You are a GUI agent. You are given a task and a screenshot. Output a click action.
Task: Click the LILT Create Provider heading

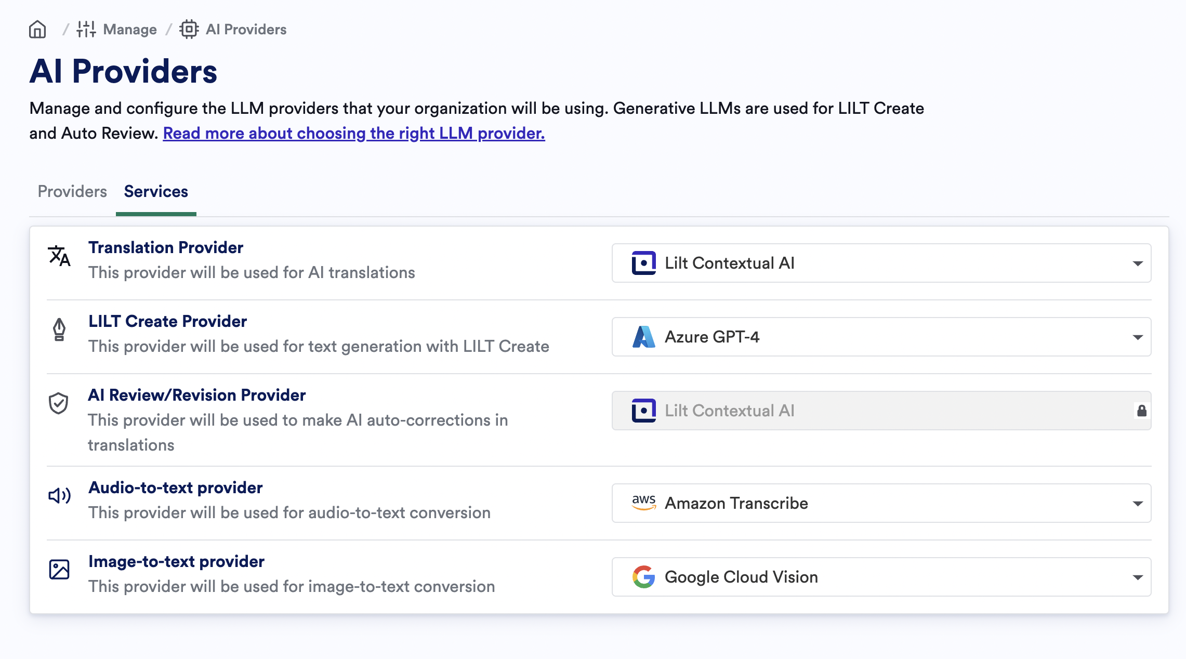(x=167, y=321)
